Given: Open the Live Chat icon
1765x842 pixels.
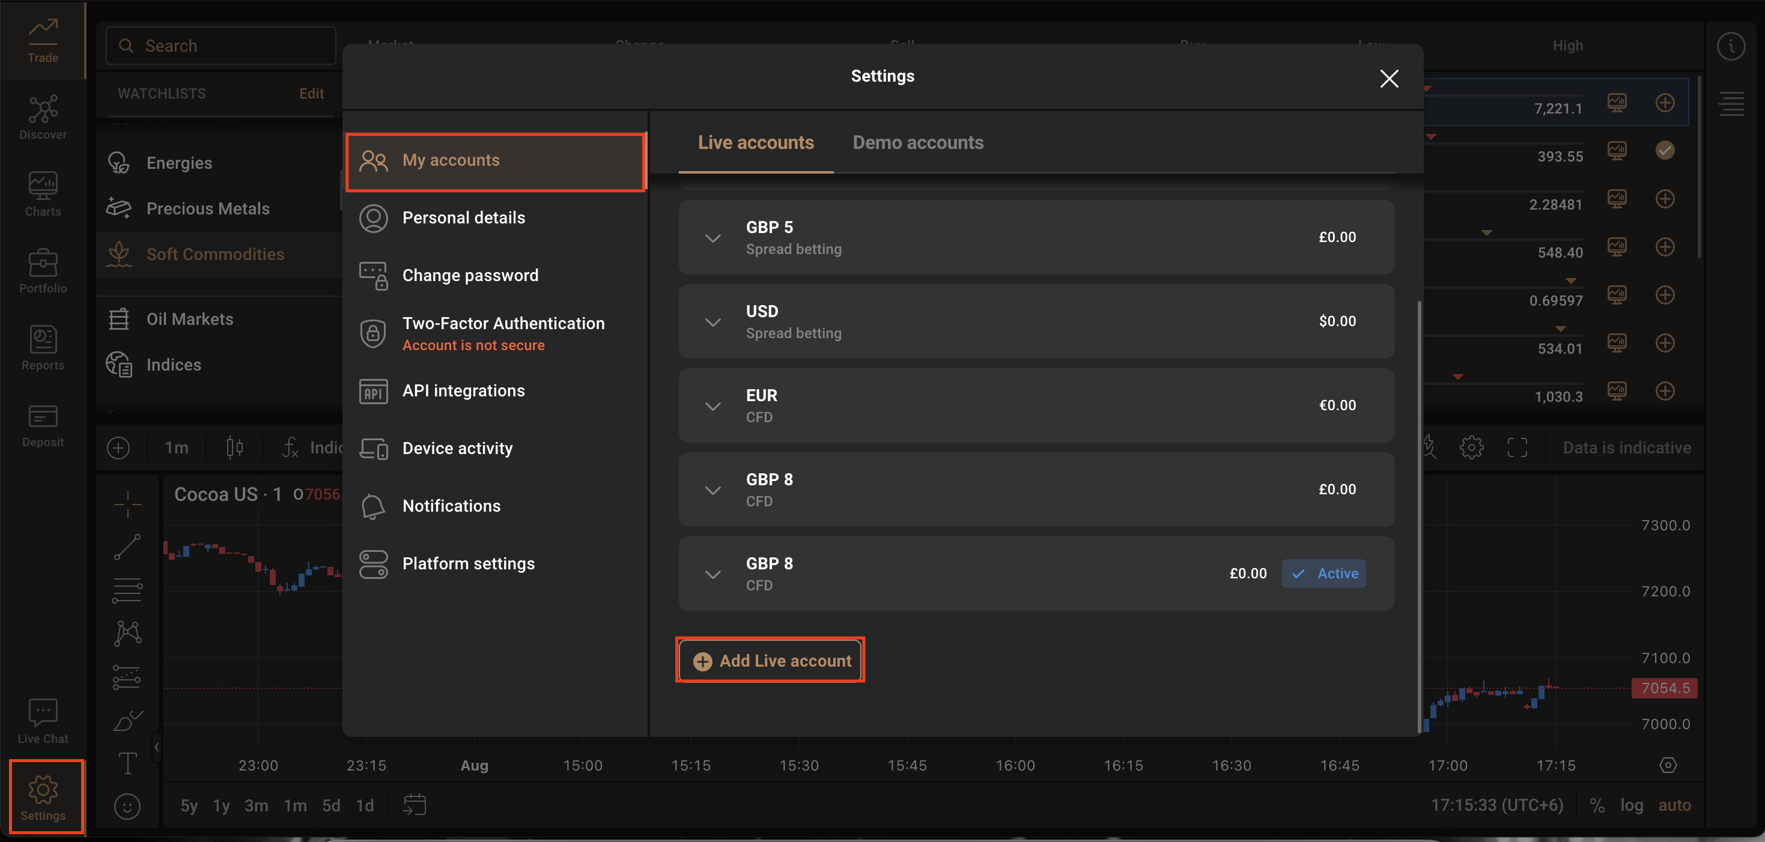Looking at the screenshot, I should pos(43,721).
